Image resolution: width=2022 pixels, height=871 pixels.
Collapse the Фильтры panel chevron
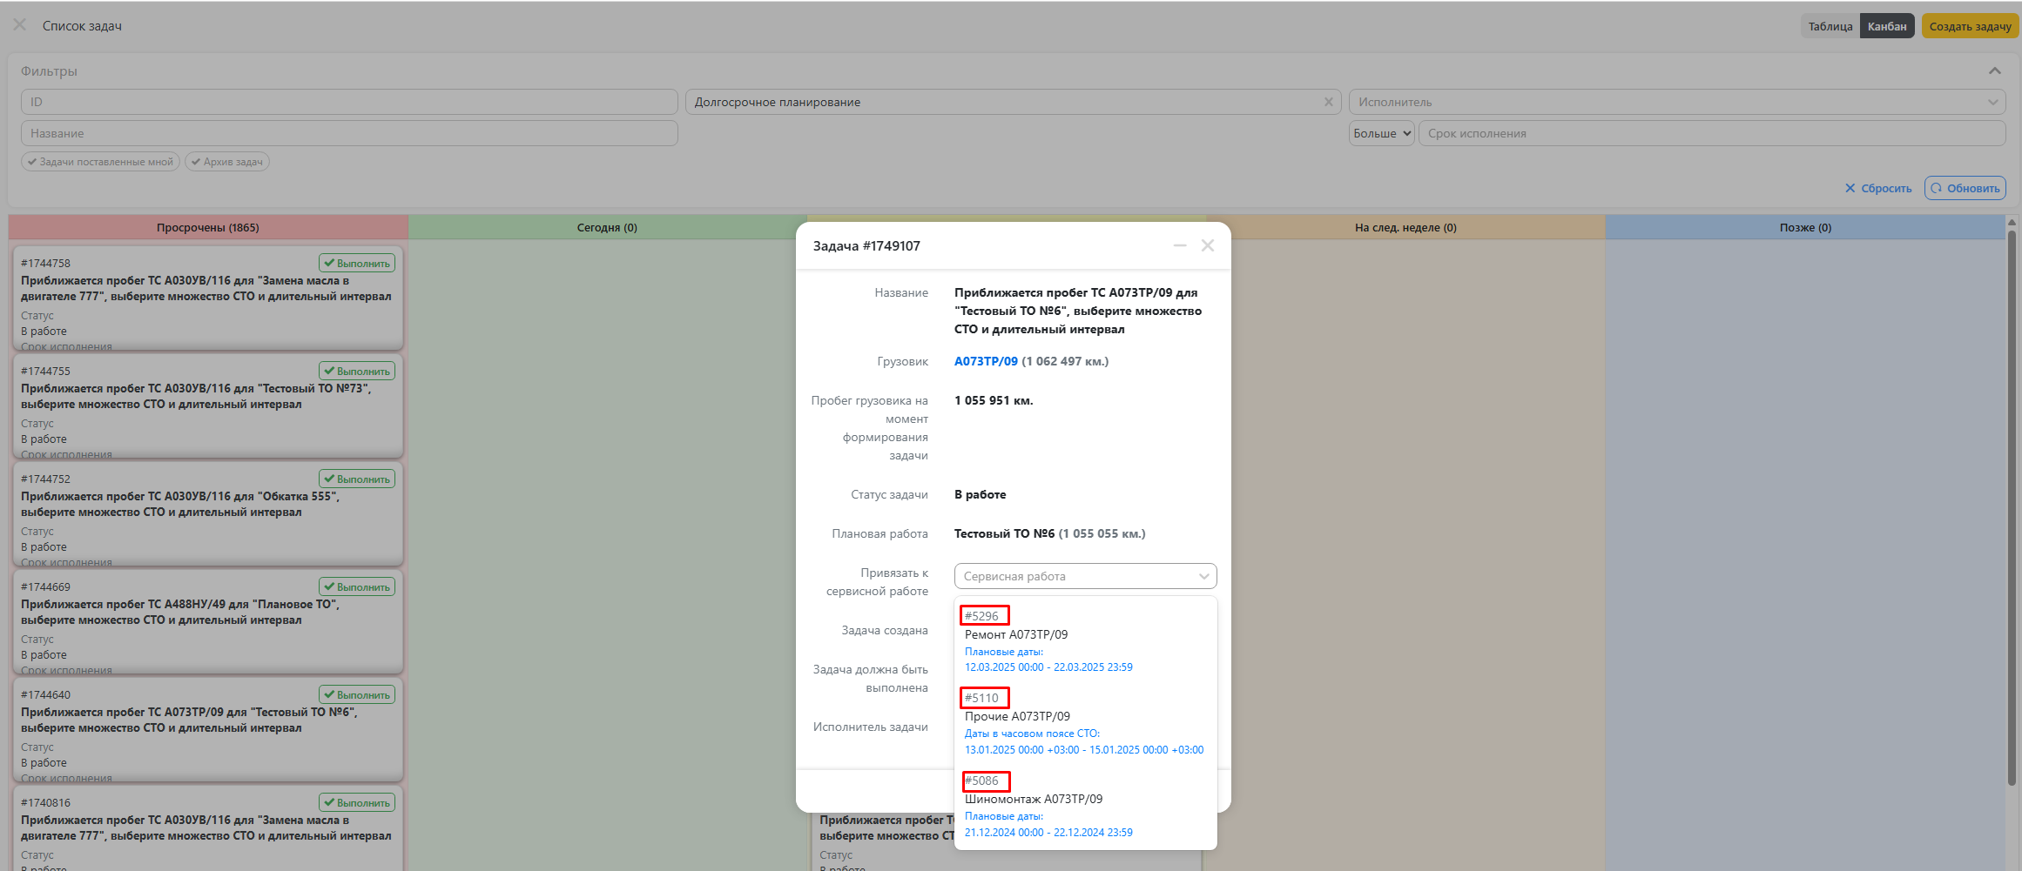[1994, 70]
